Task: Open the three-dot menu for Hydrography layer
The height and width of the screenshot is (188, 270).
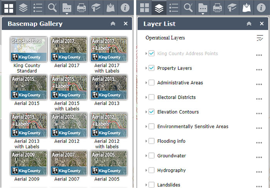Action: [x=259, y=171]
